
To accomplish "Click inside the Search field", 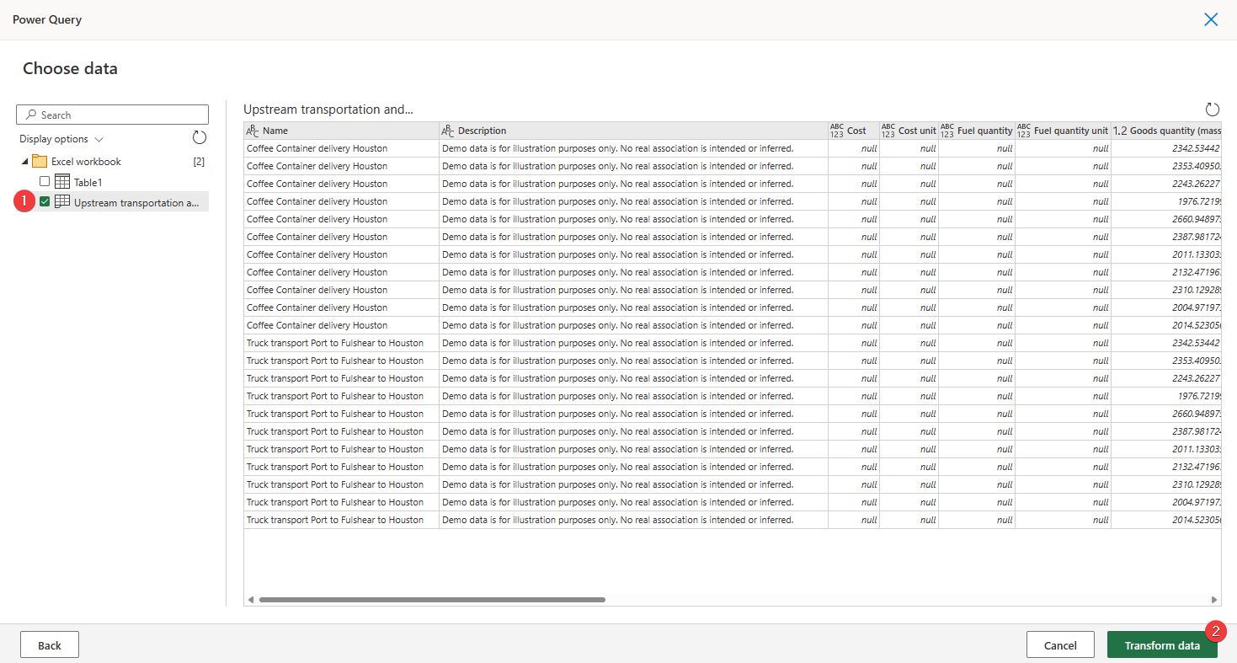I will tap(112, 115).
